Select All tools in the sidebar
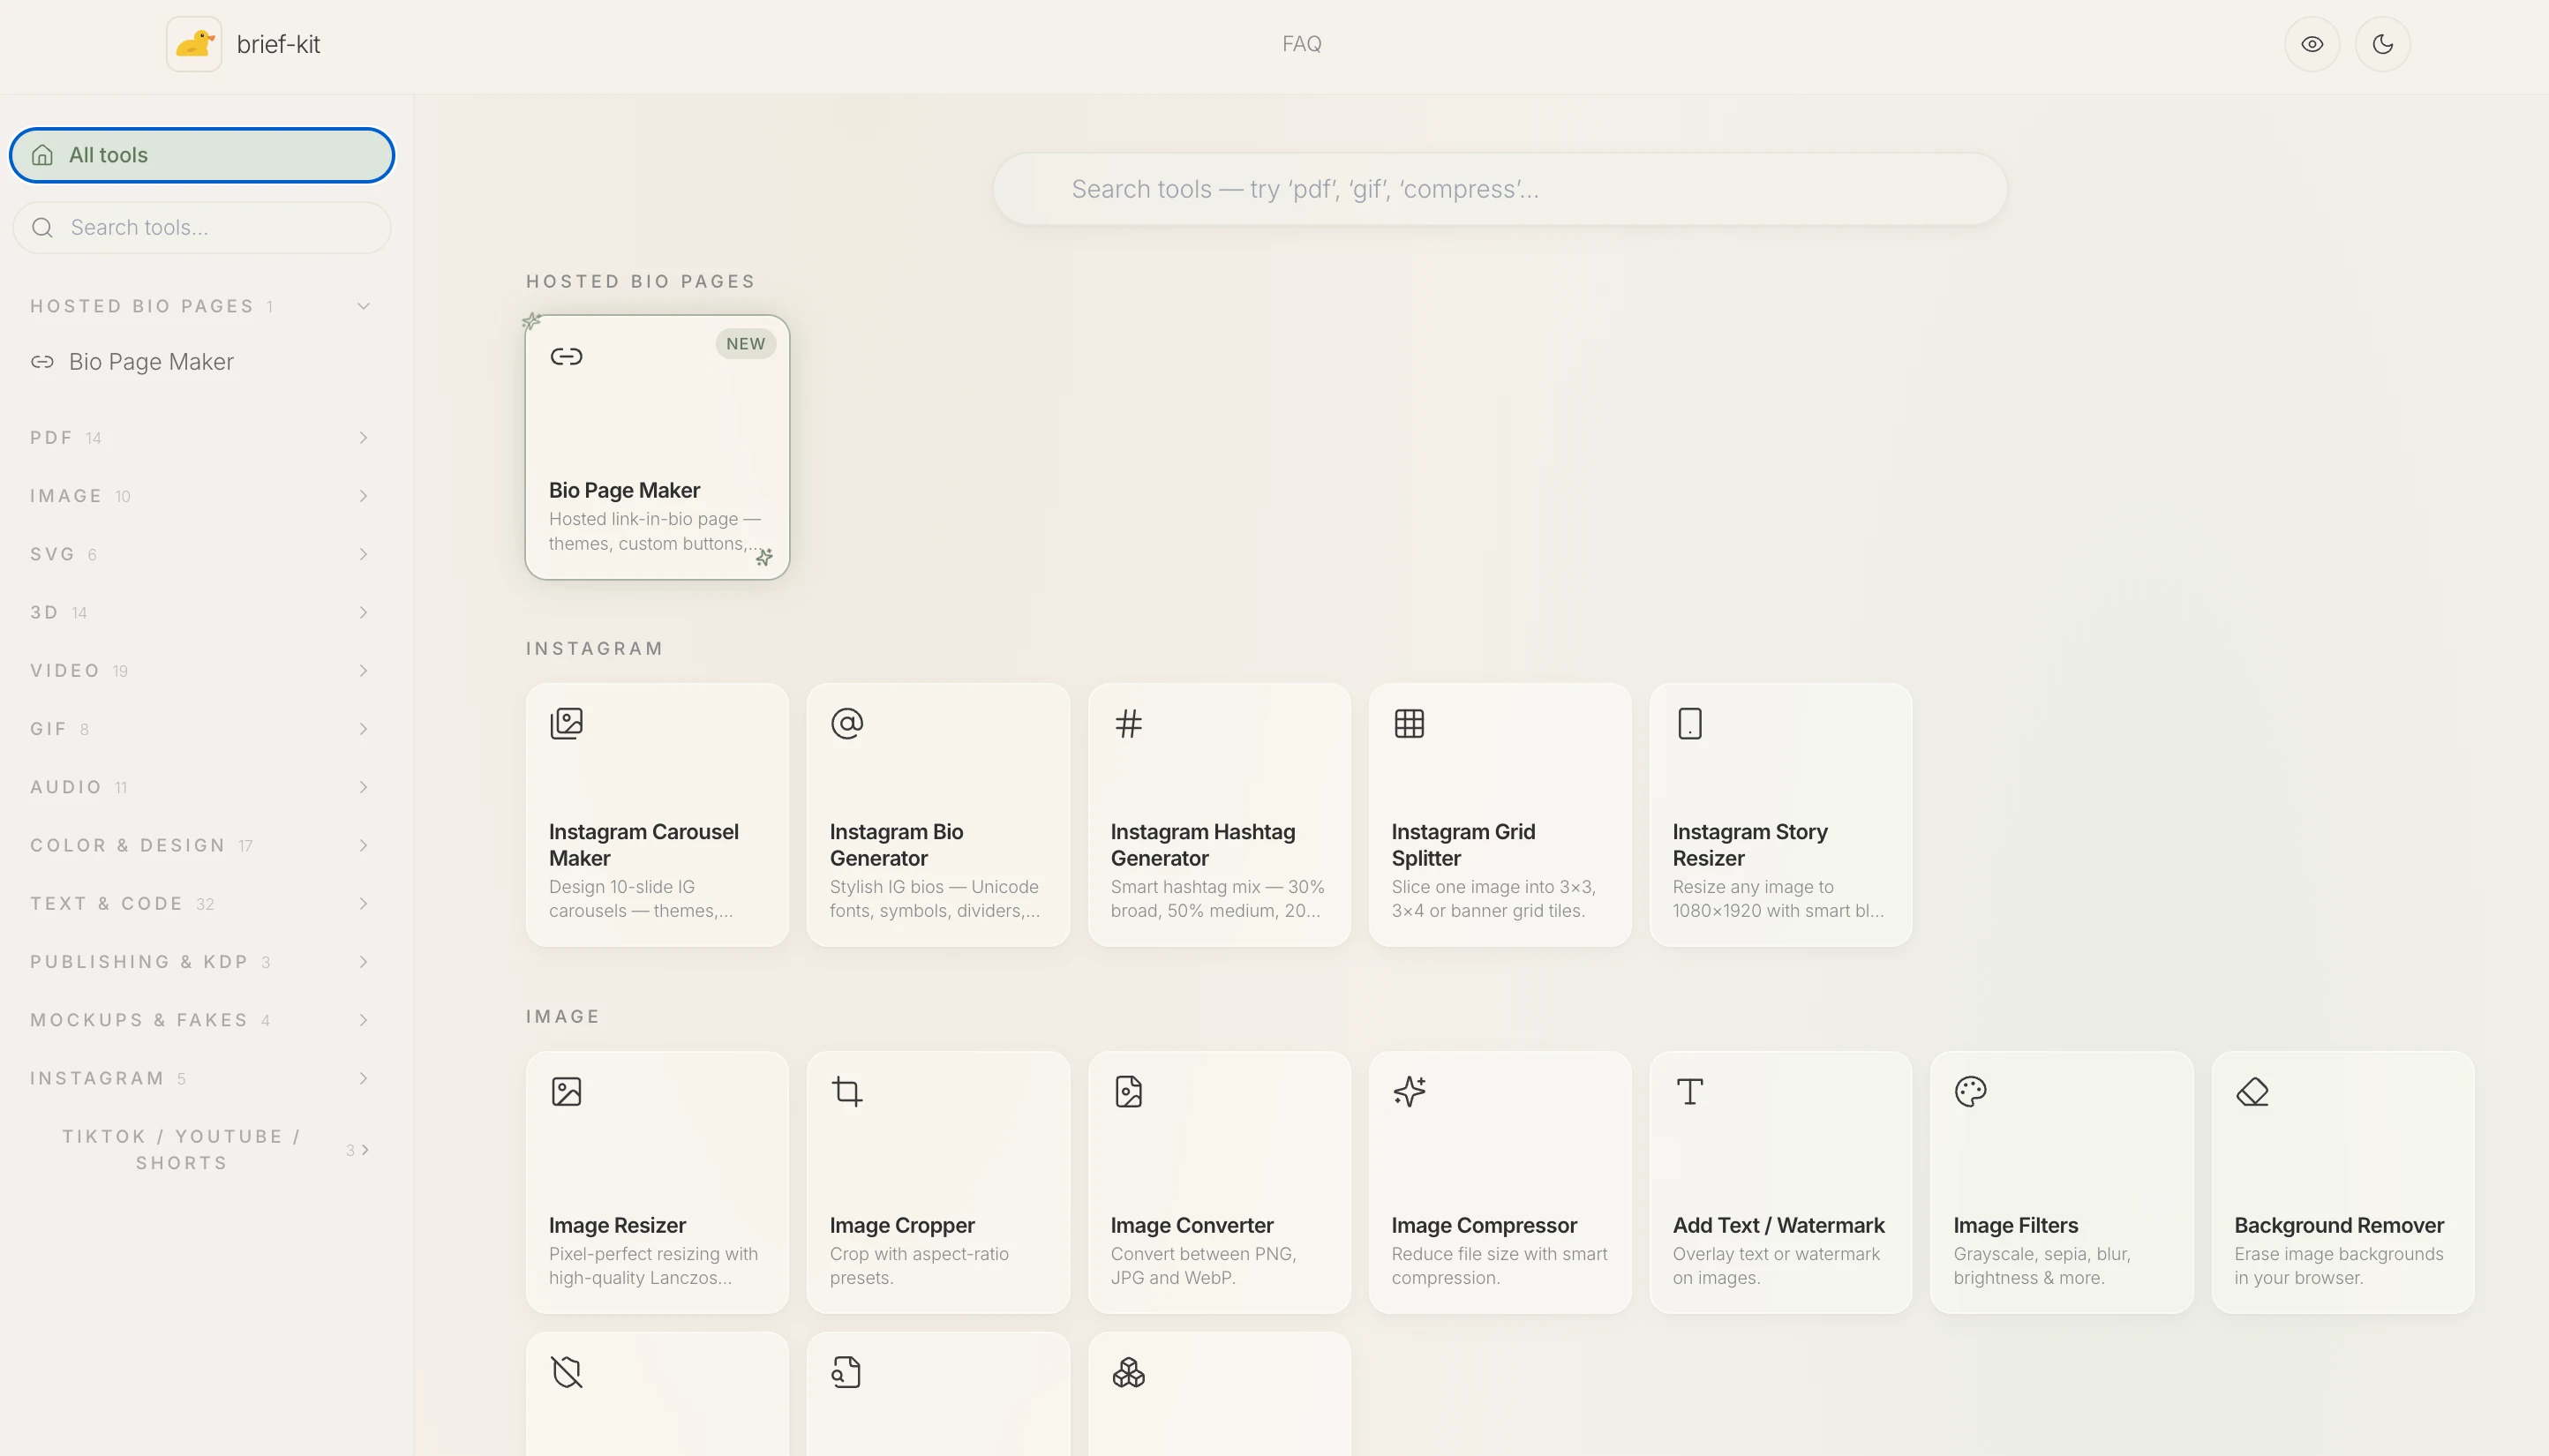The width and height of the screenshot is (2549, 1456). 202,155
